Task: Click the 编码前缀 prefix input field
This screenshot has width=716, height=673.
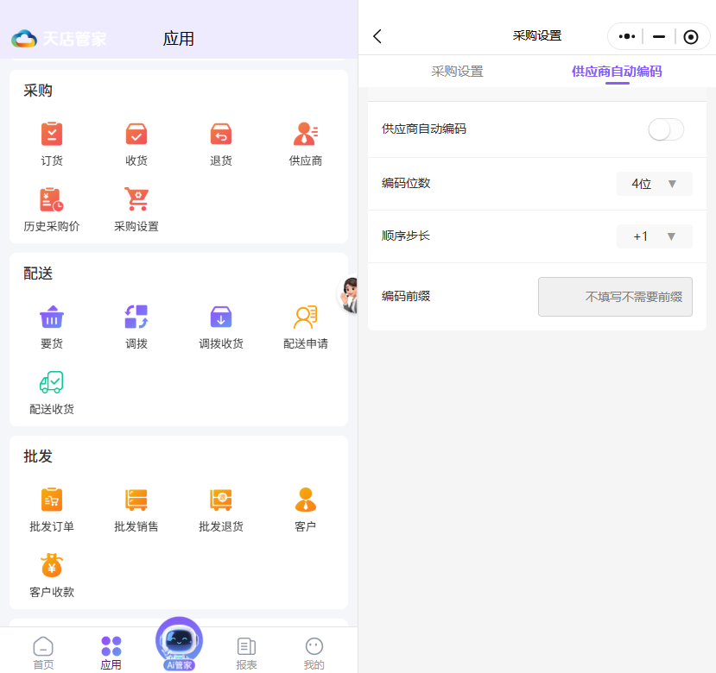Action: coord(615,297)
